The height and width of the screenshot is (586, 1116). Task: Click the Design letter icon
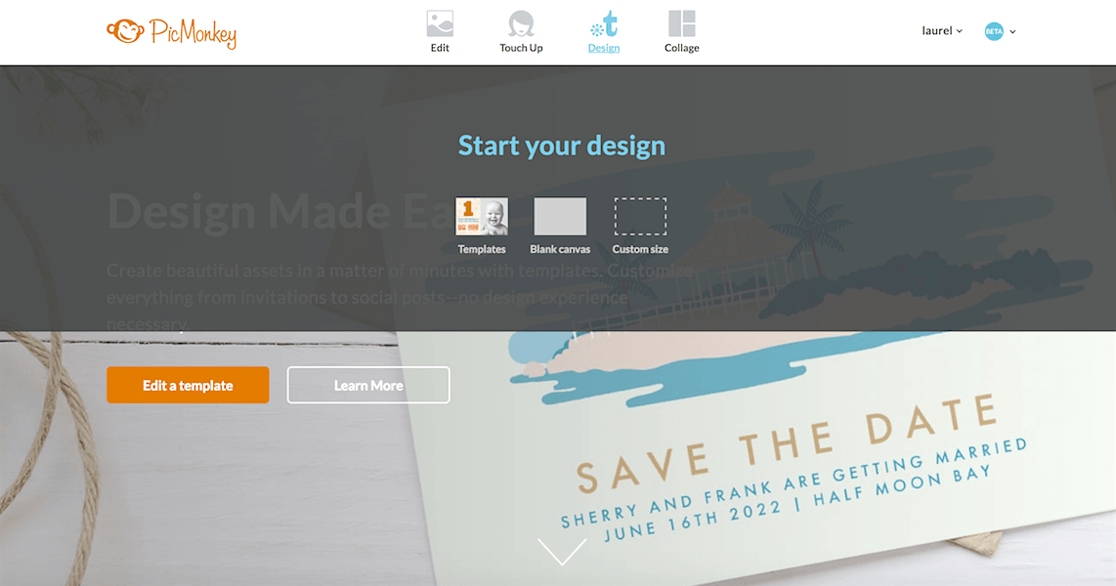click(x=604, y=23)
